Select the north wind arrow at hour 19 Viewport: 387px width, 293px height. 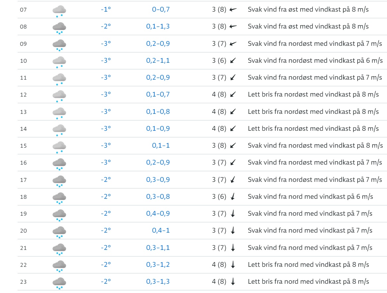point(233,213)
